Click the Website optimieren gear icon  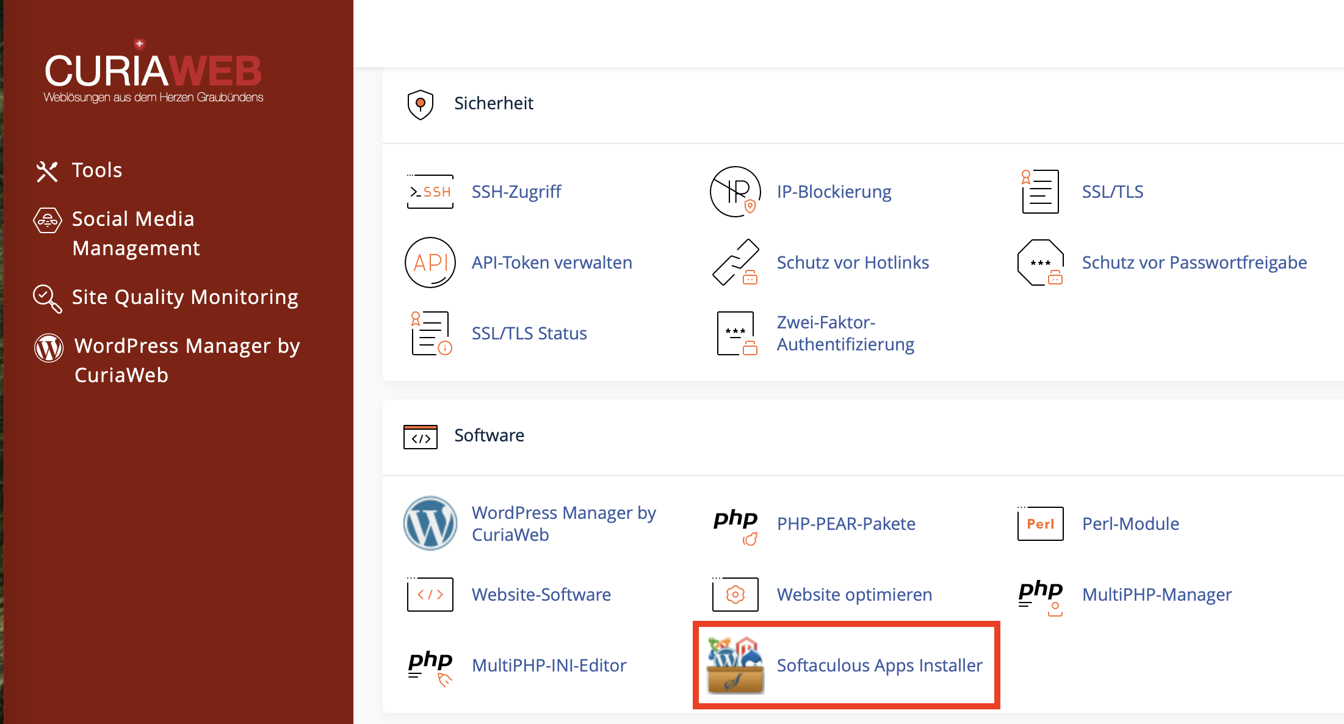(735, 594)
